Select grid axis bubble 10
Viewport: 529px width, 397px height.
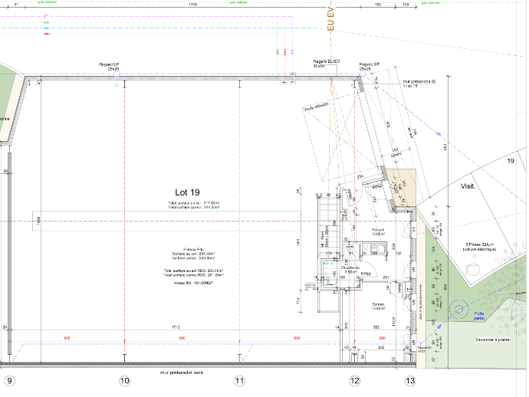coord(124,381)
